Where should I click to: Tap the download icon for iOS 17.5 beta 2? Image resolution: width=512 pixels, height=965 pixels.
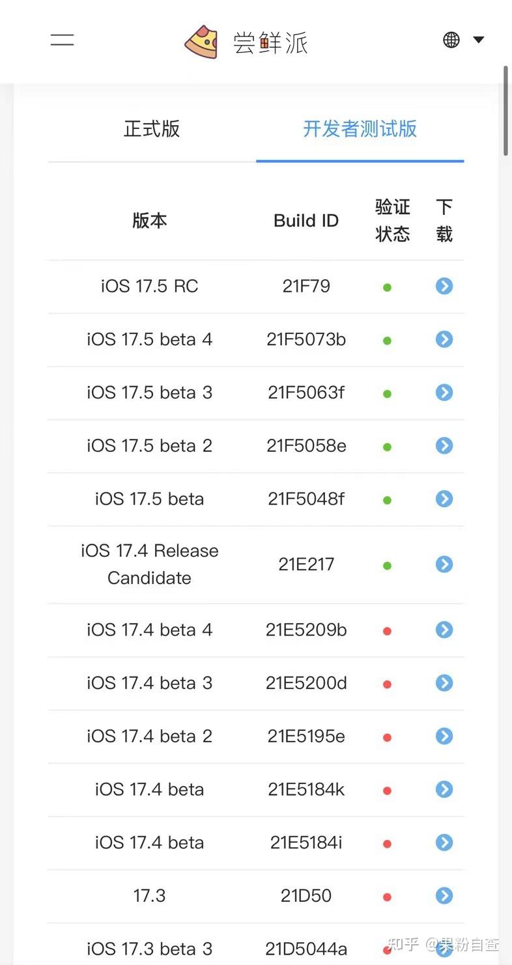(444, 446)
